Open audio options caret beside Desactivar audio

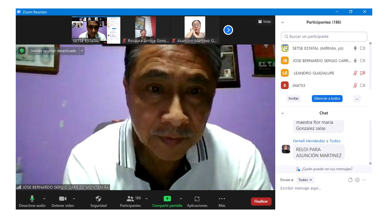44,199
